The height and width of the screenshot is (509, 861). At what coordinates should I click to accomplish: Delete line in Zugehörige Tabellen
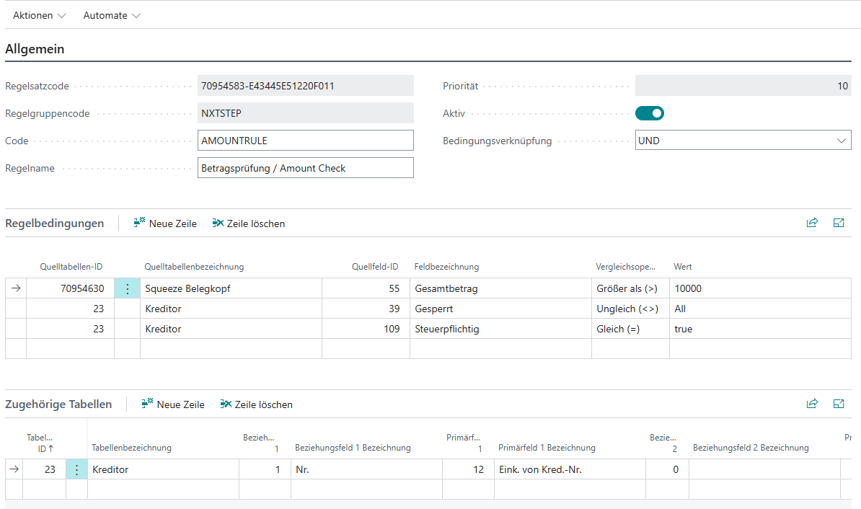256,404
